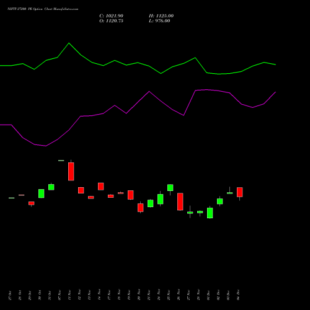The image size is (310, 310).
Task: Select the low value L: 976.00
Action: tap(159, 21)
